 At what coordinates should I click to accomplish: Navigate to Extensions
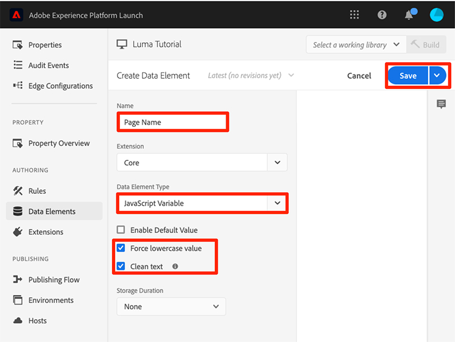(x=46, y=232)
